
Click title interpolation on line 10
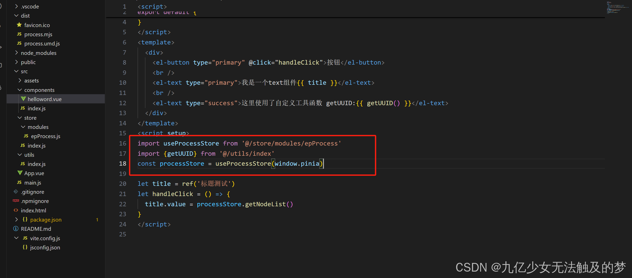pyautogui.click(x=317, y=82)
